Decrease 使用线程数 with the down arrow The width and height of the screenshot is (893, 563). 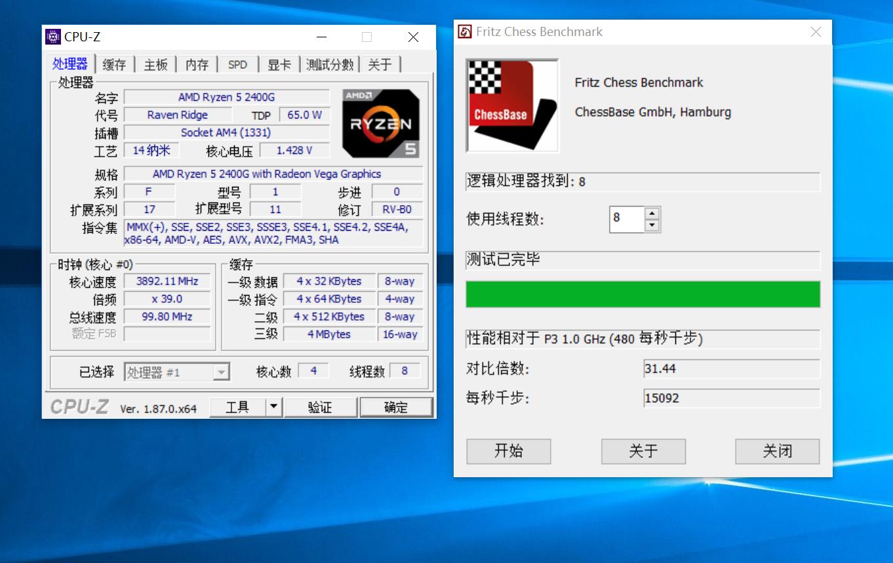651,225
